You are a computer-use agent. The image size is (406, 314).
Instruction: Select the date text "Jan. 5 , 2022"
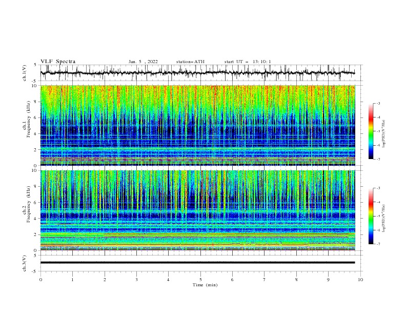point(143,62)
